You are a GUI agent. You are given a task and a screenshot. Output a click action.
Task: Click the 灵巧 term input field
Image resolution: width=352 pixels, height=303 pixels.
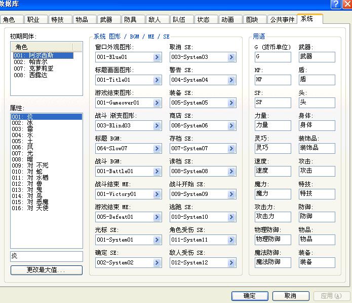[273, 149]
